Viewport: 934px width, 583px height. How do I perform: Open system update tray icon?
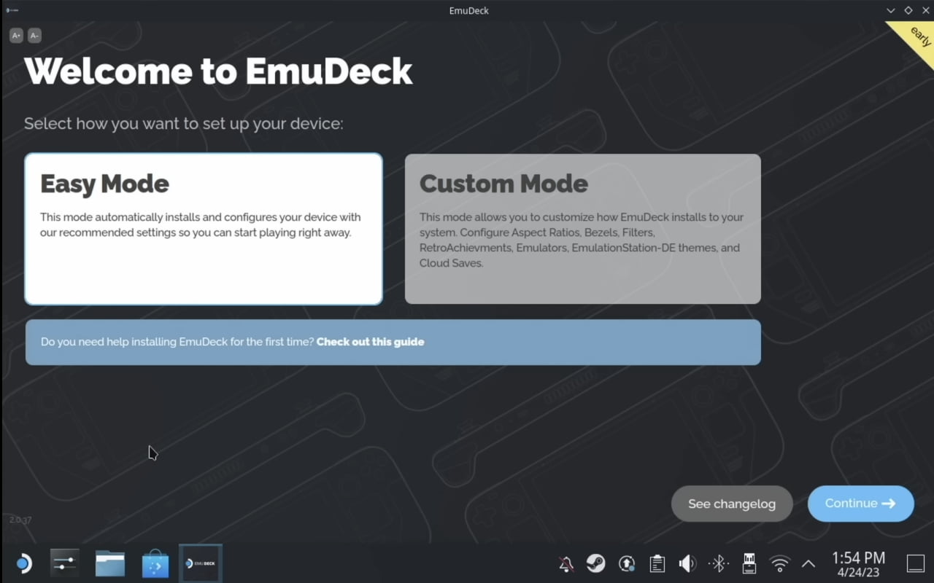pos(627,563)
